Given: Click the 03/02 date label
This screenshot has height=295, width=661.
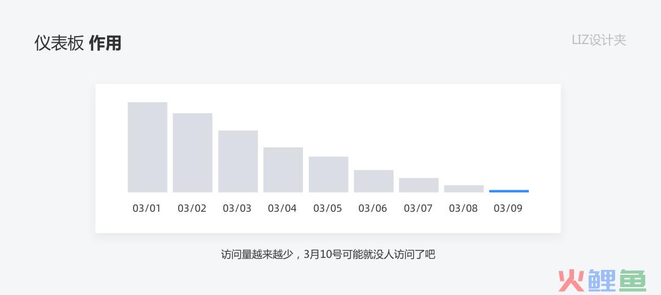Looking at the screenshot, I should point(192,208).
